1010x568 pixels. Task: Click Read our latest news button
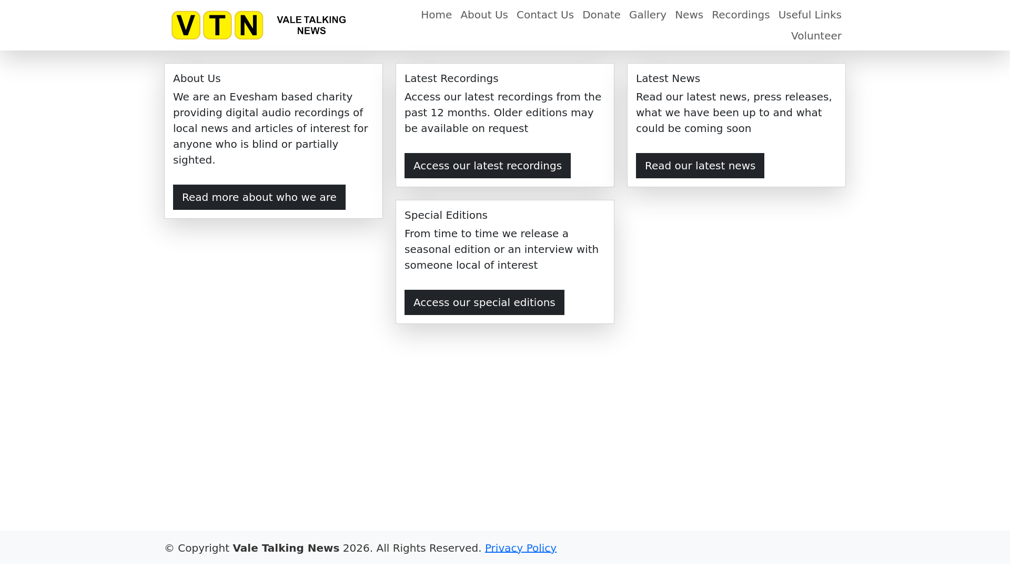coord(700,166)
